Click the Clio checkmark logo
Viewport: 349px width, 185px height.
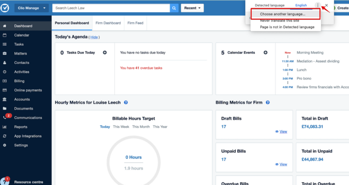(5, 8)
